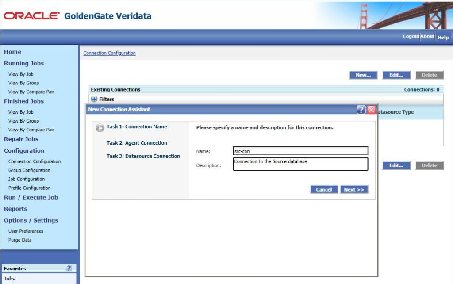Select Task 2: Agent Connection
Screen dimensions: 453x284
pyautogui.click(x=137, y=143)
